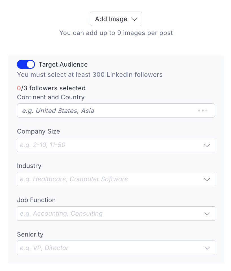Click the Industry chevron arrow
The image size is (231, 271).
coord(207,179)
